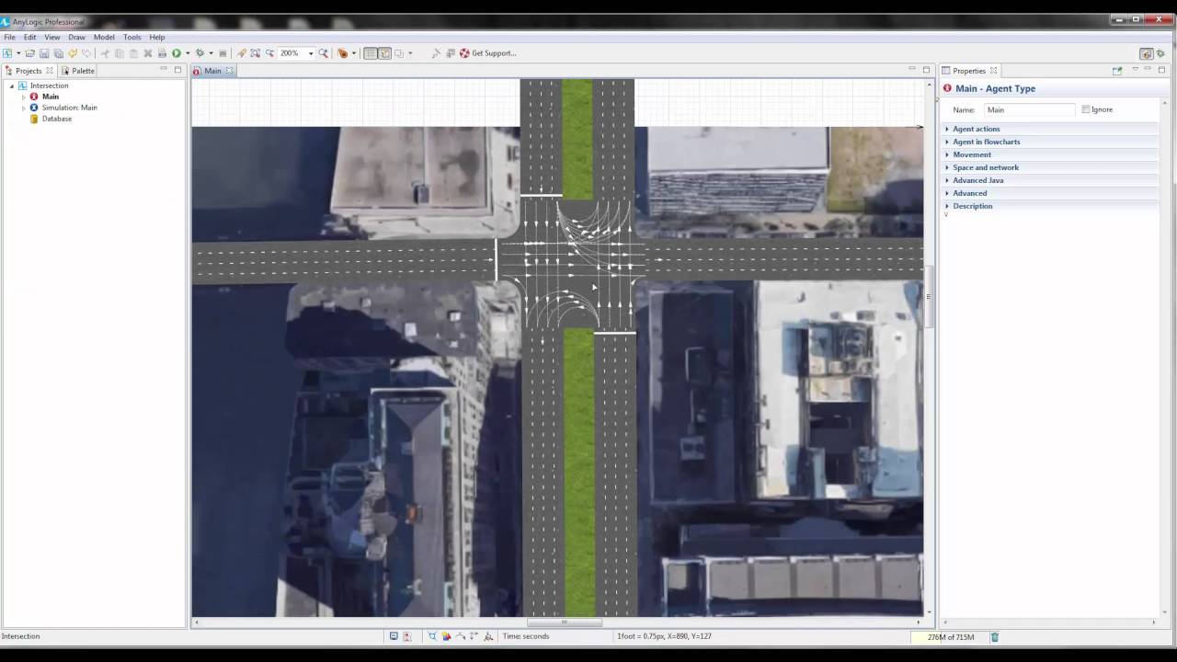This screenshot has width=1177, height=662.
Task: Expand the Agent in flowcharts section
Action: click(x=986, y=142)
